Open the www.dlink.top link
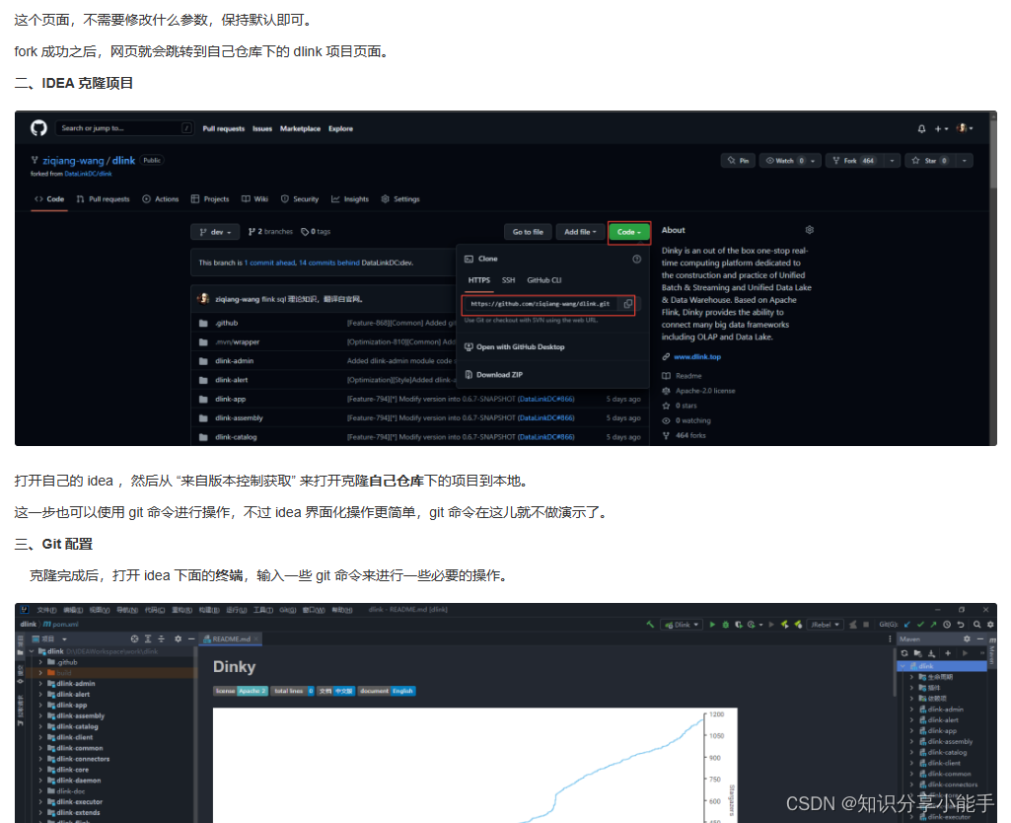 [697, 356]
